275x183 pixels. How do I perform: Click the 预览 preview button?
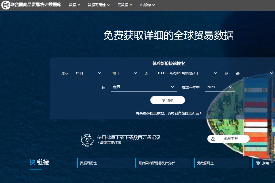(167, 100)
